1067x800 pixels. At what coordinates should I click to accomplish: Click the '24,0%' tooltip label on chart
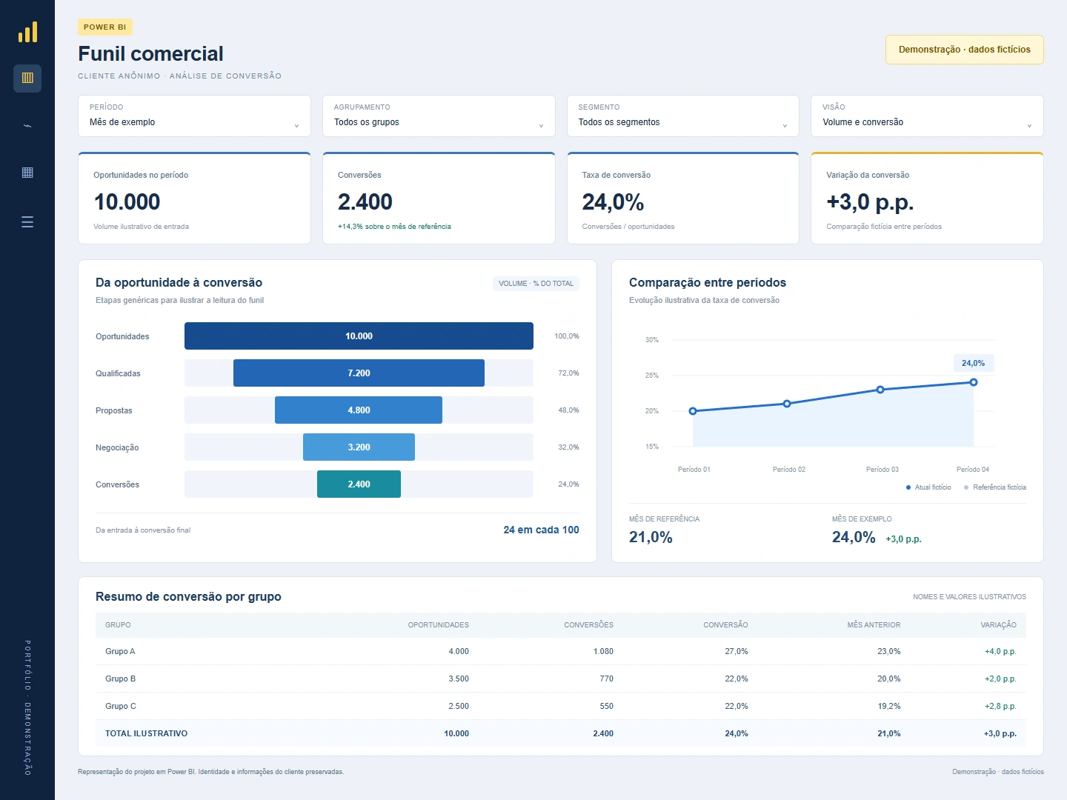point(974,363)
